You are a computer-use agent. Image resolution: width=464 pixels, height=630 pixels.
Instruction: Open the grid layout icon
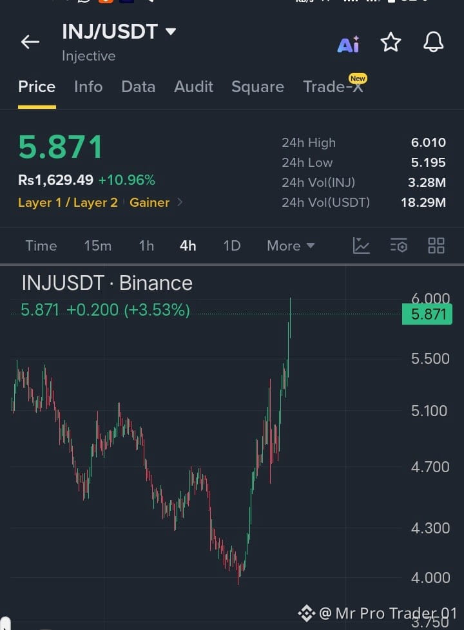coord(436,245)
